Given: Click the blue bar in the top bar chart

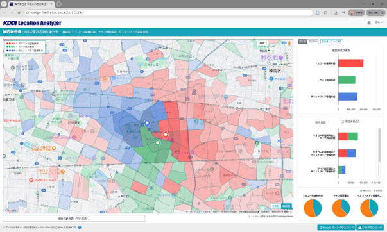Looking at the screenshot, I should pos(348,97).
